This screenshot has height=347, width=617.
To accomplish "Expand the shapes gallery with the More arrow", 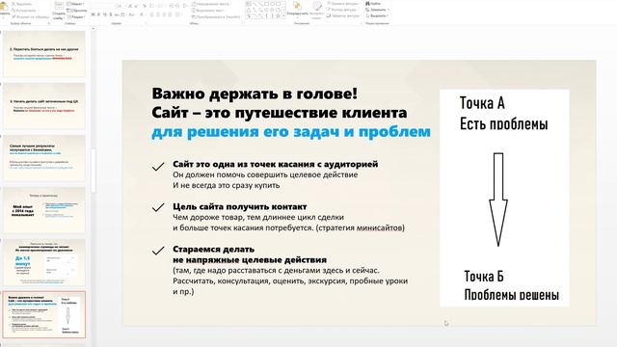I will 284,15.
